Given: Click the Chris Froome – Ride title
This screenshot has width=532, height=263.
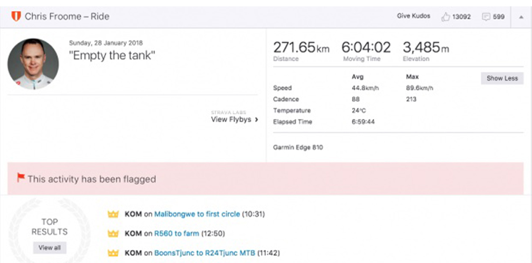Looking at the screenshot, I should pos(67,16).
